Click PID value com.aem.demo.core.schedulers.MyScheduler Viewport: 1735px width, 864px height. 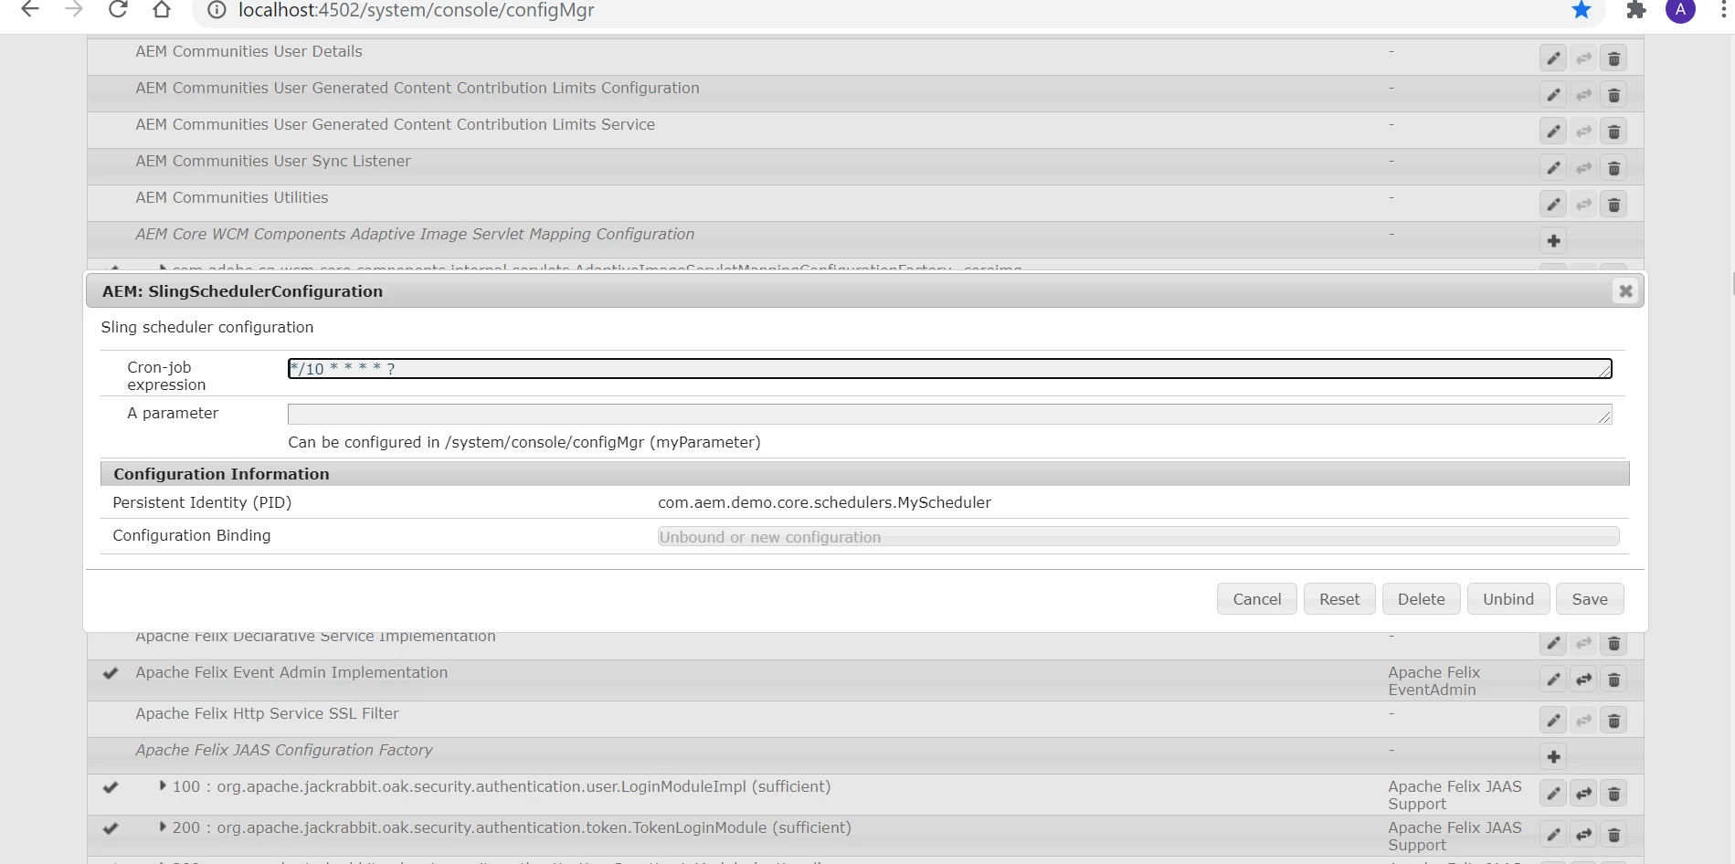(824, 502)
